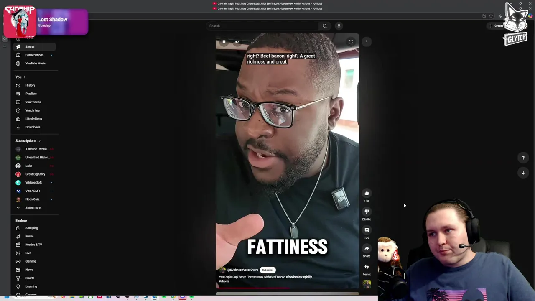Open comments showing 139
The image size is (535, 301).
367,230
